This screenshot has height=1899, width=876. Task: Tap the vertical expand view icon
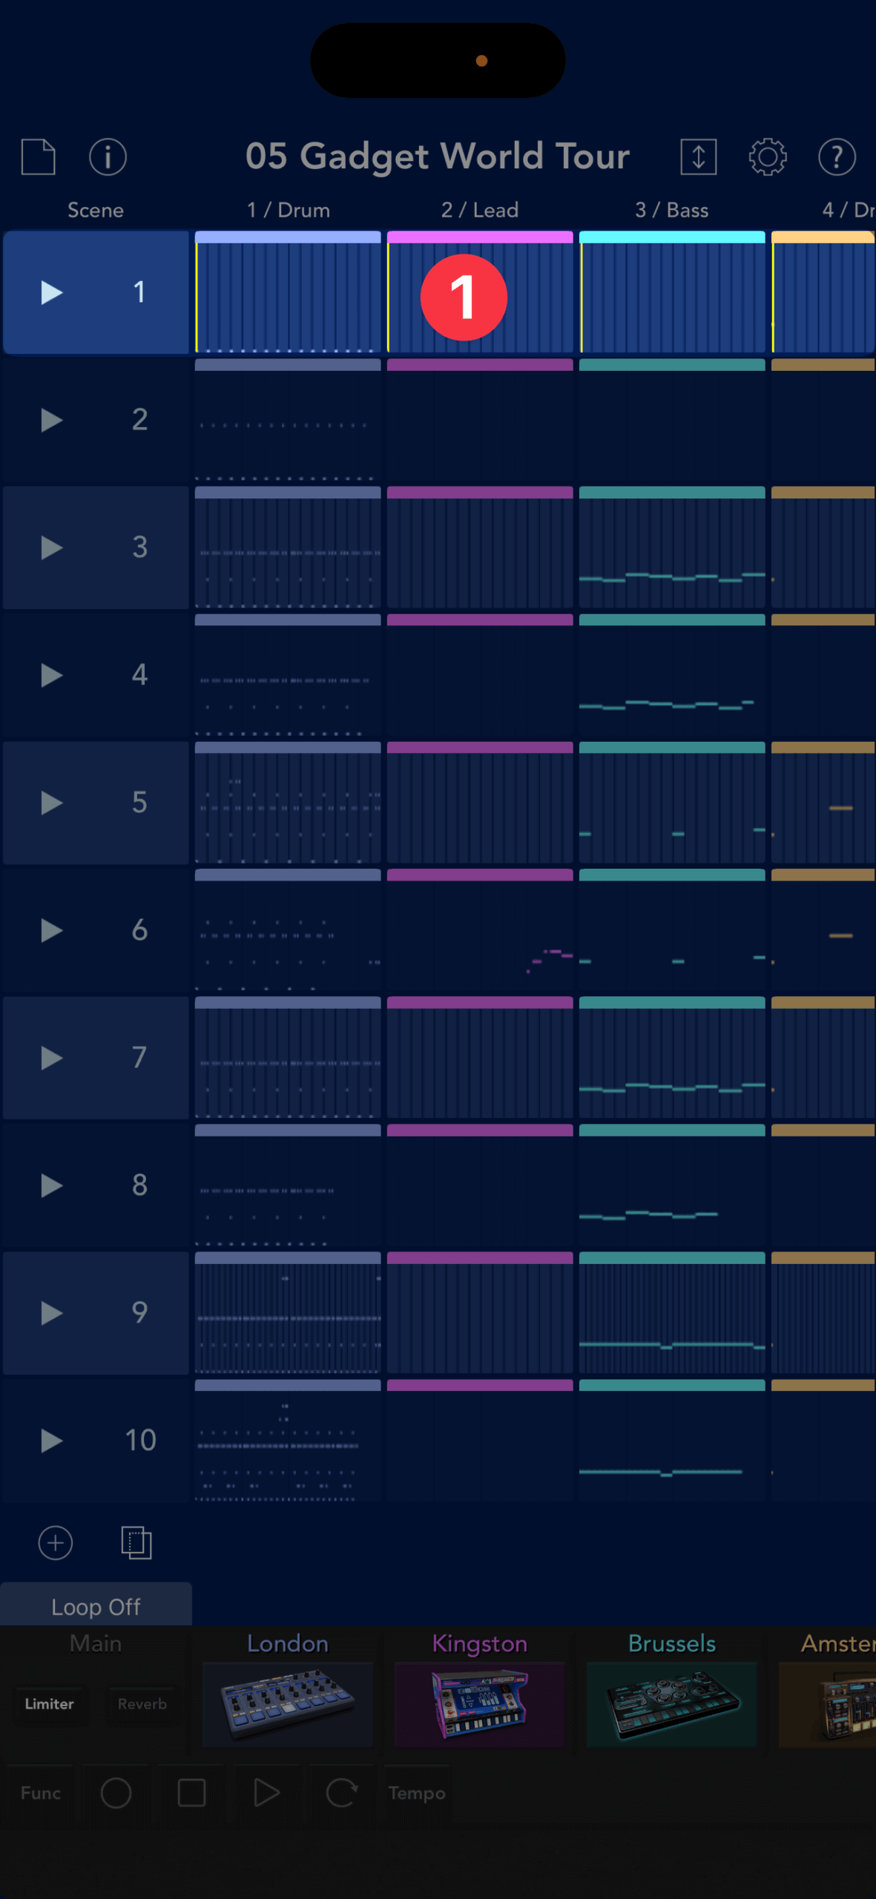[x=698, y=157]
